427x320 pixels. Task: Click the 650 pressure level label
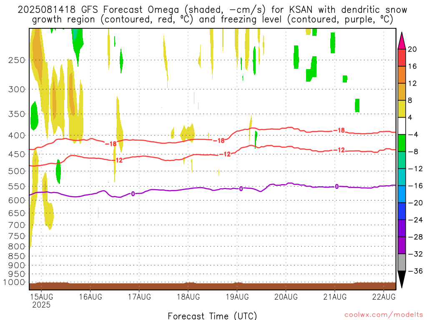click(17, 213)
